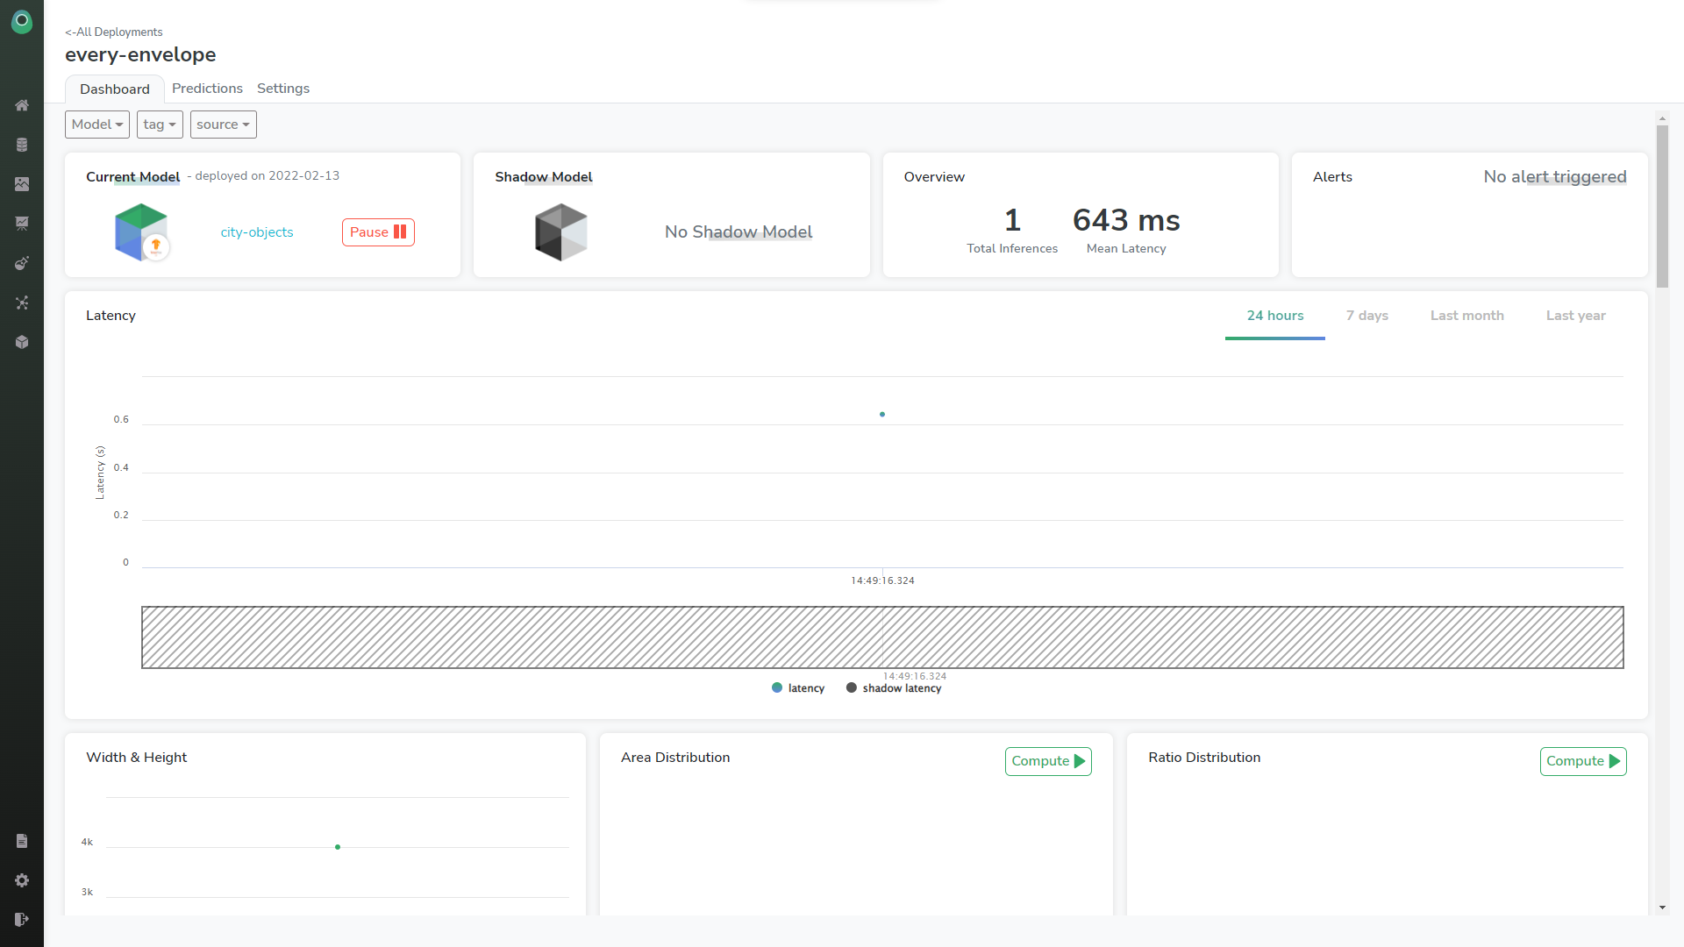
Task: Click the presentation chart sidebar icon
Action: (x=22, y=224)
